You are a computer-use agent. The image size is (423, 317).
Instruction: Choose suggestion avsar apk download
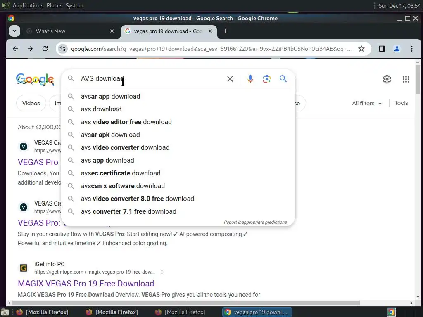coord(178,135)
